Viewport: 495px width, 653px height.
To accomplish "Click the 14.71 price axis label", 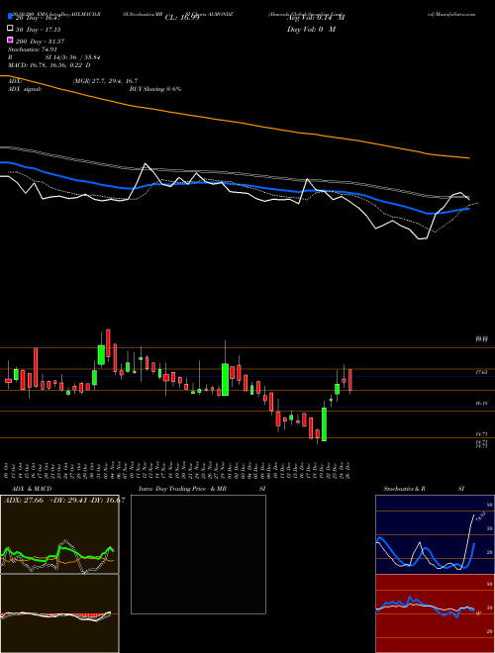I will 481,434.
